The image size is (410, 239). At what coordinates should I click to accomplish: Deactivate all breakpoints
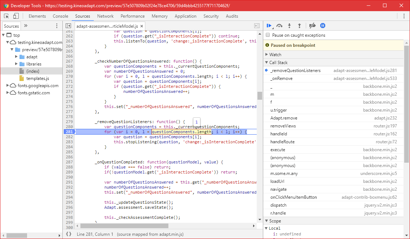point(312,26)
